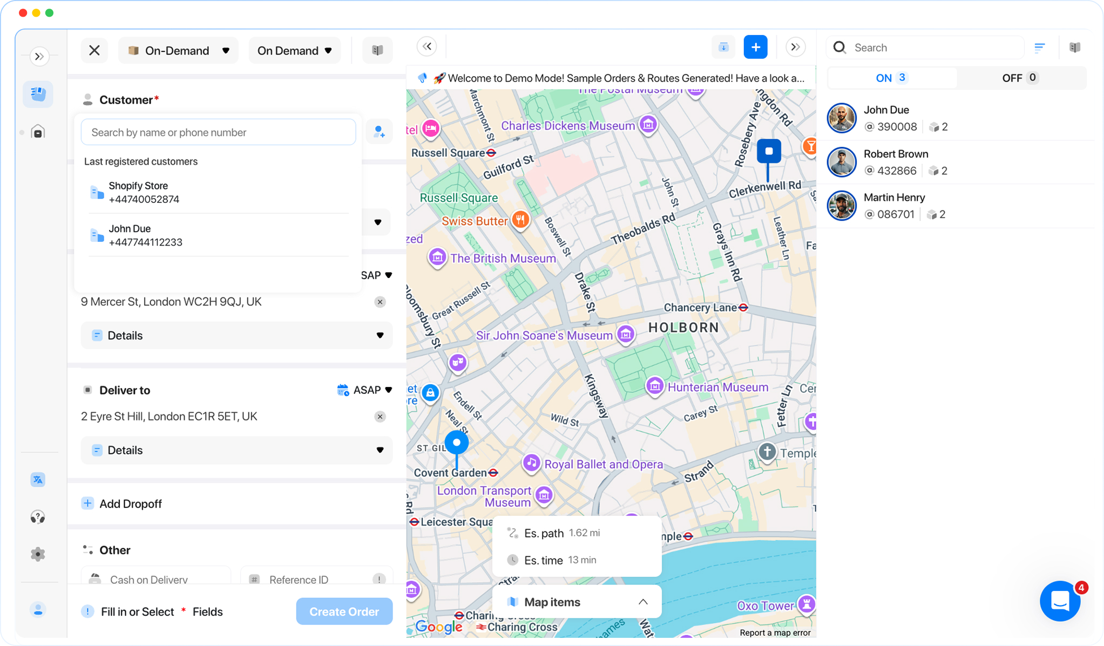This screenshot has height=646, width=1104.
Task: Open the On-Demand order type dropdown
Action: pos(178,51)
